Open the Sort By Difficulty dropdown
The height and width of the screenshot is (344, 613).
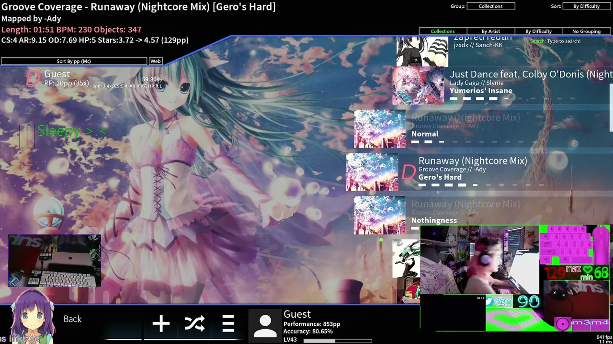[x=586, y=6]
